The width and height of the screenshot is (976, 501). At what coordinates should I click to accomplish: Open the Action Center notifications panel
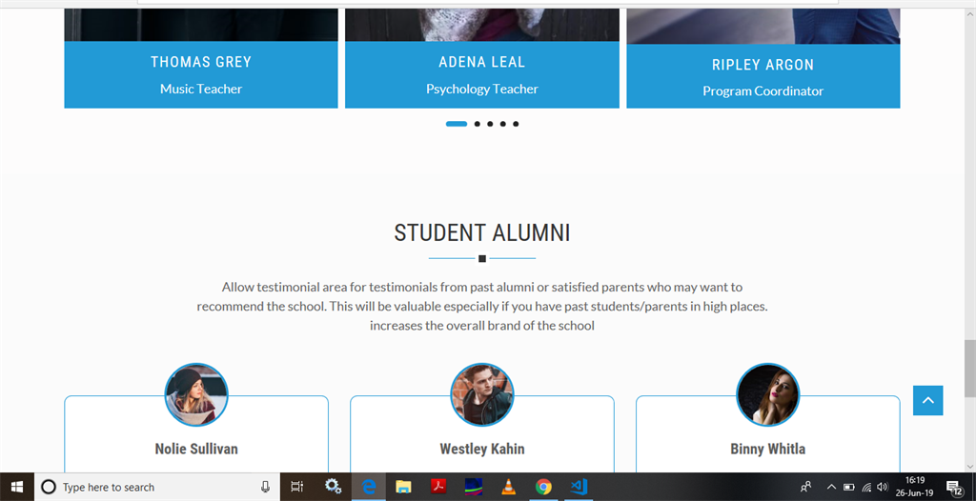click(x=954, y=487)
